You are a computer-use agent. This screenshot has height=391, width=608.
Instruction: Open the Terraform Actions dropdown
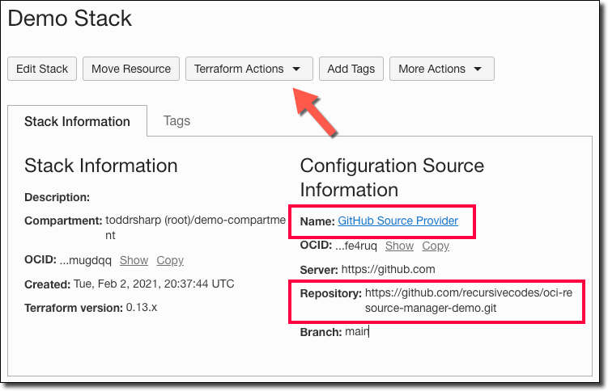[249, 69]
